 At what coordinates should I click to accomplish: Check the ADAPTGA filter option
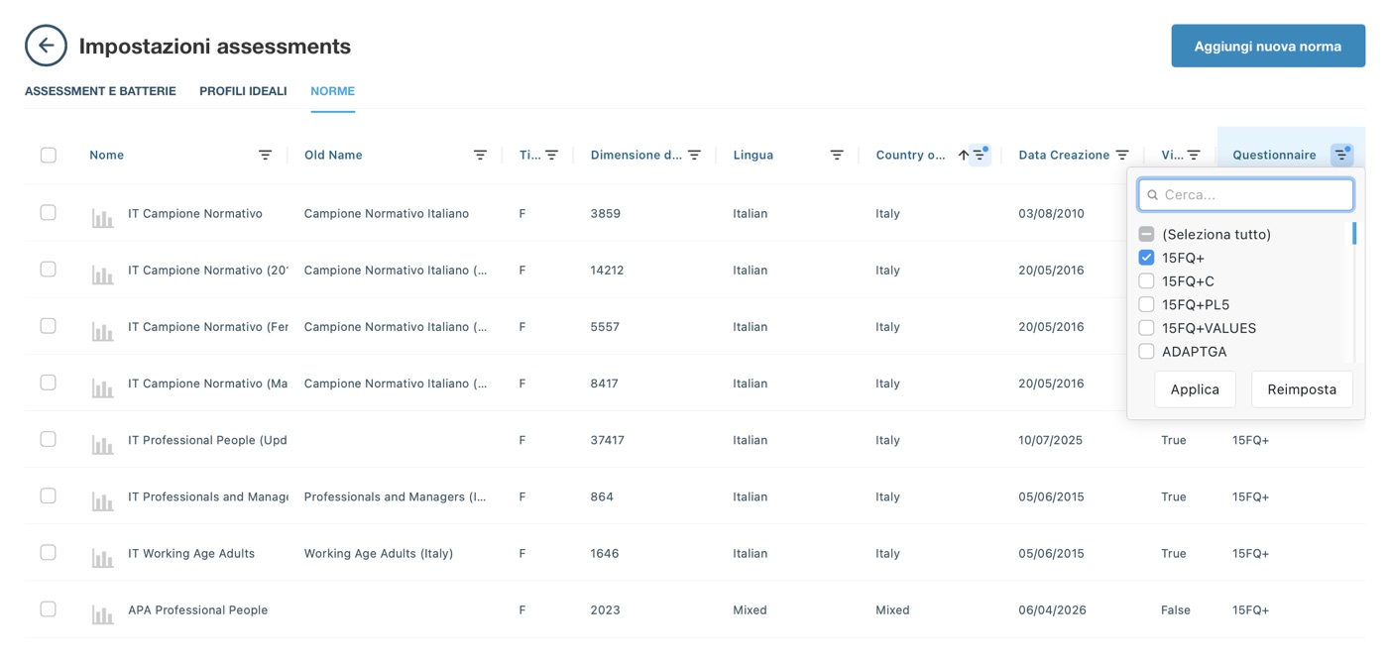1146,352
